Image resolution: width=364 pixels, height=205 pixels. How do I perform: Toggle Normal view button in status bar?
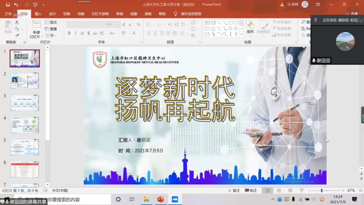point(267,191)
